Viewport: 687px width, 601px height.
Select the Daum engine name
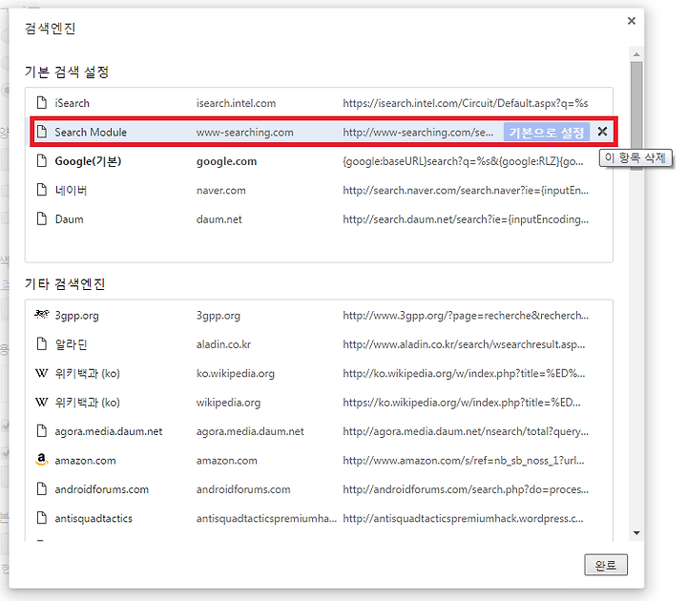pyautogui.click(x=70, y=219)
